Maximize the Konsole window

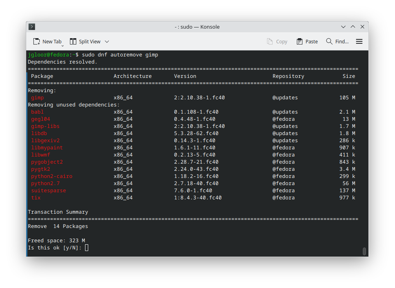[353, 27]
